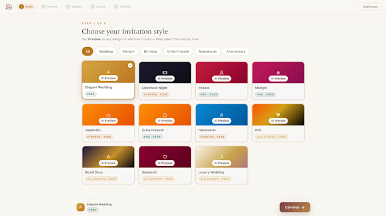386x216 pixels.
Task: Filter designs by Mangni
Action: (128, 52)
